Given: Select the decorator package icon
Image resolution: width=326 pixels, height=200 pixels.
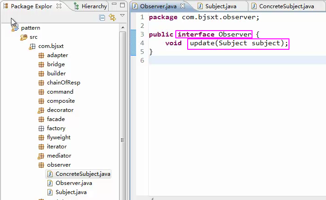Looking at the screenshot, I should tap(41, 110).
